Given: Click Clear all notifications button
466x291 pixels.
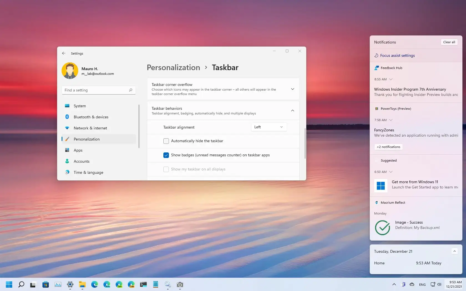Looking at the screenshot, I should [449, 42].
